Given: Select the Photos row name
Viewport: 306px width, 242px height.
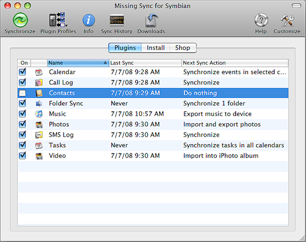Looking at the screenshot, I should click(x=59, y=125).
